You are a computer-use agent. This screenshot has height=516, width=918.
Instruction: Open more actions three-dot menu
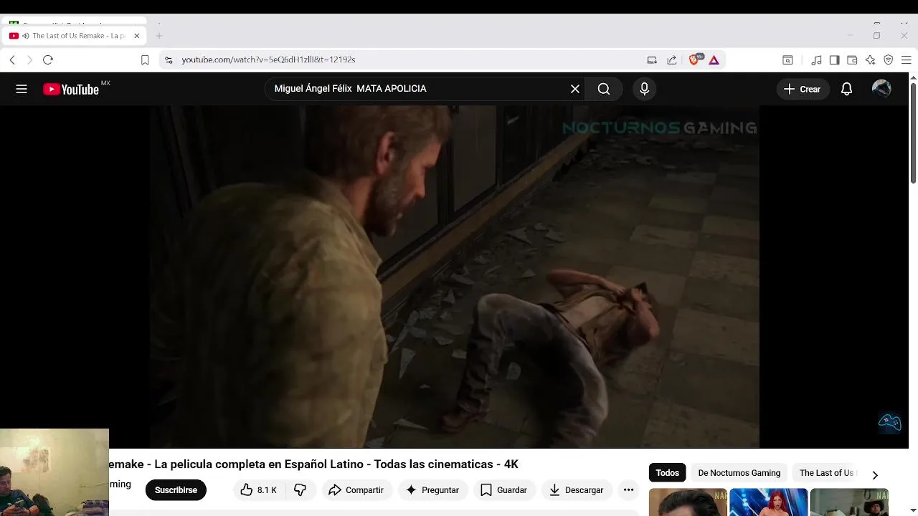coord(628,490)
